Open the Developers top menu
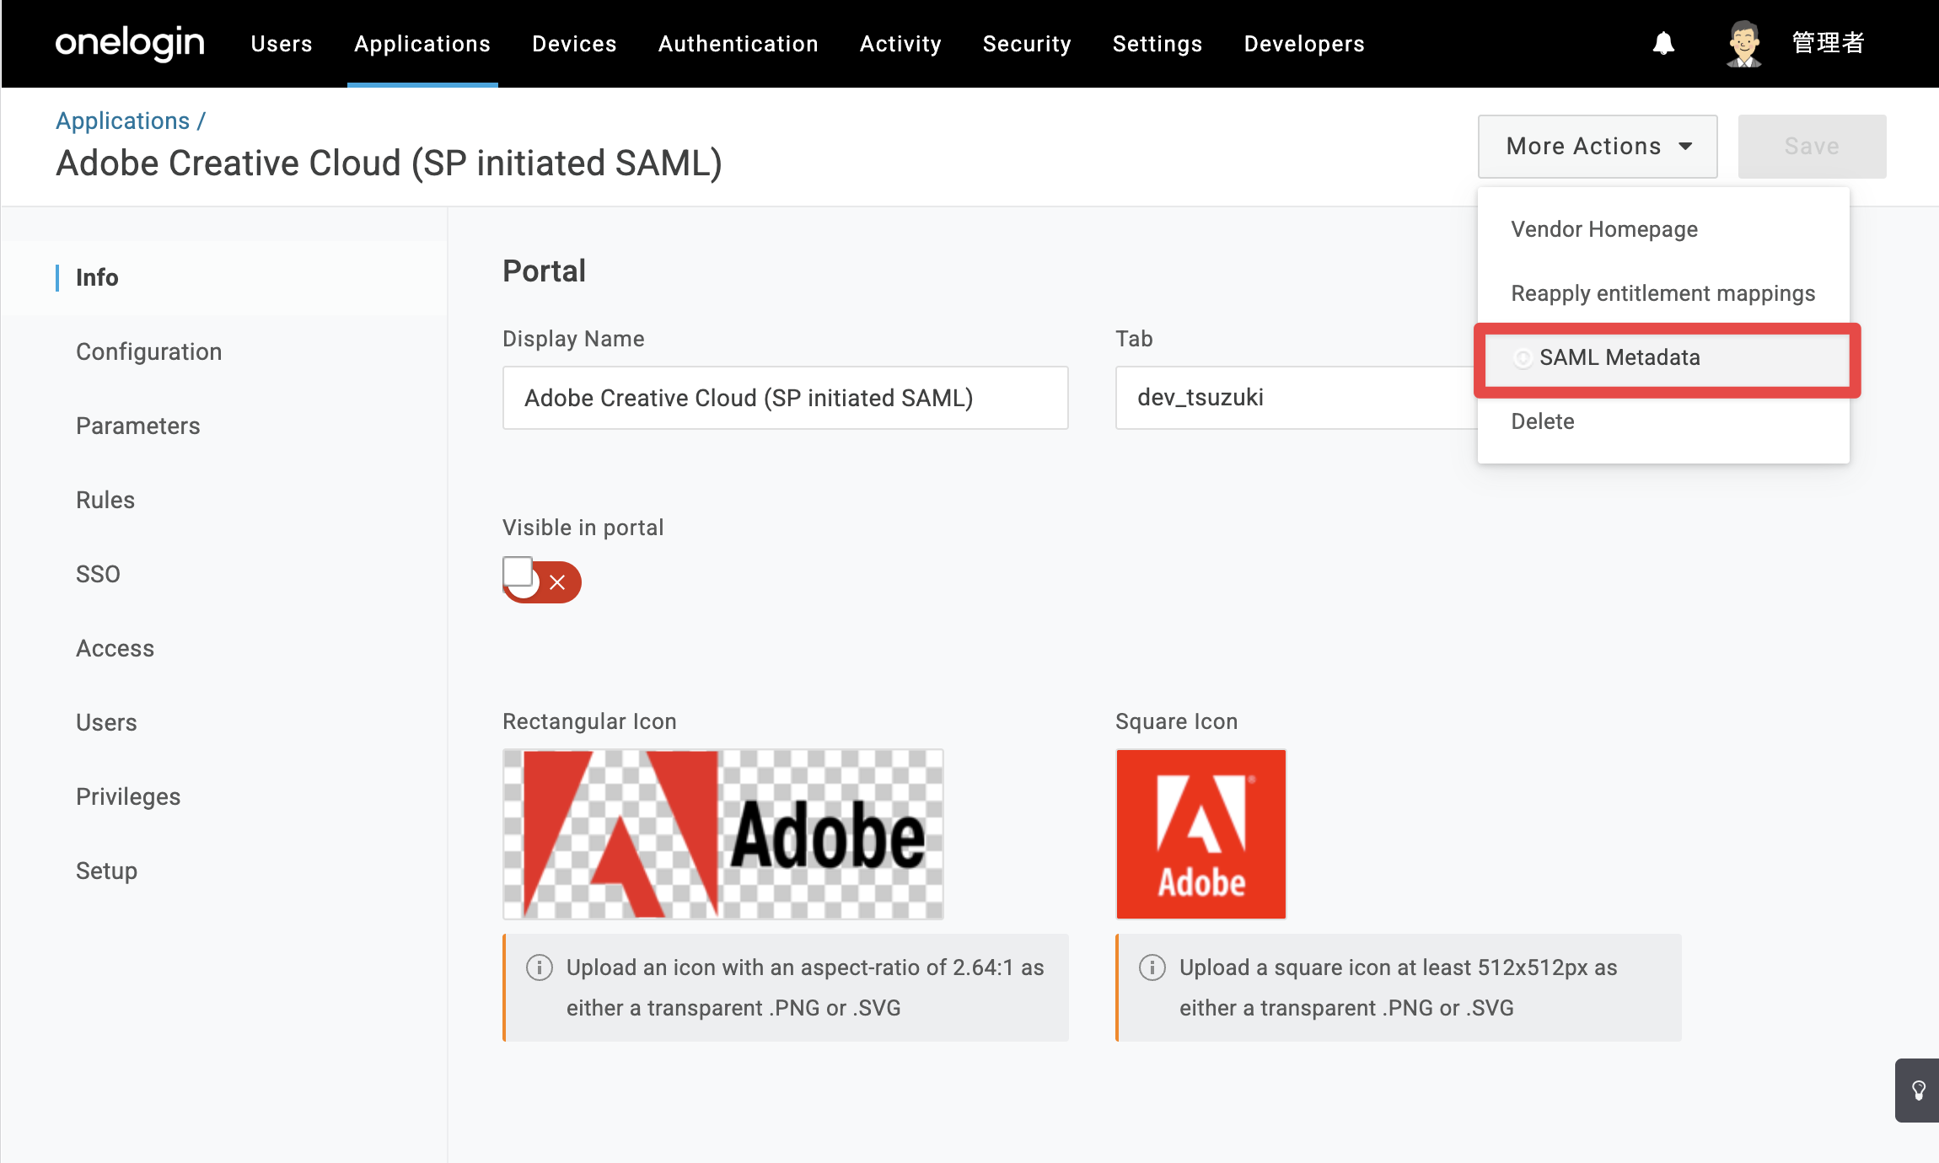Viewport: 1939px width, 1163px height. (1304, 44)
